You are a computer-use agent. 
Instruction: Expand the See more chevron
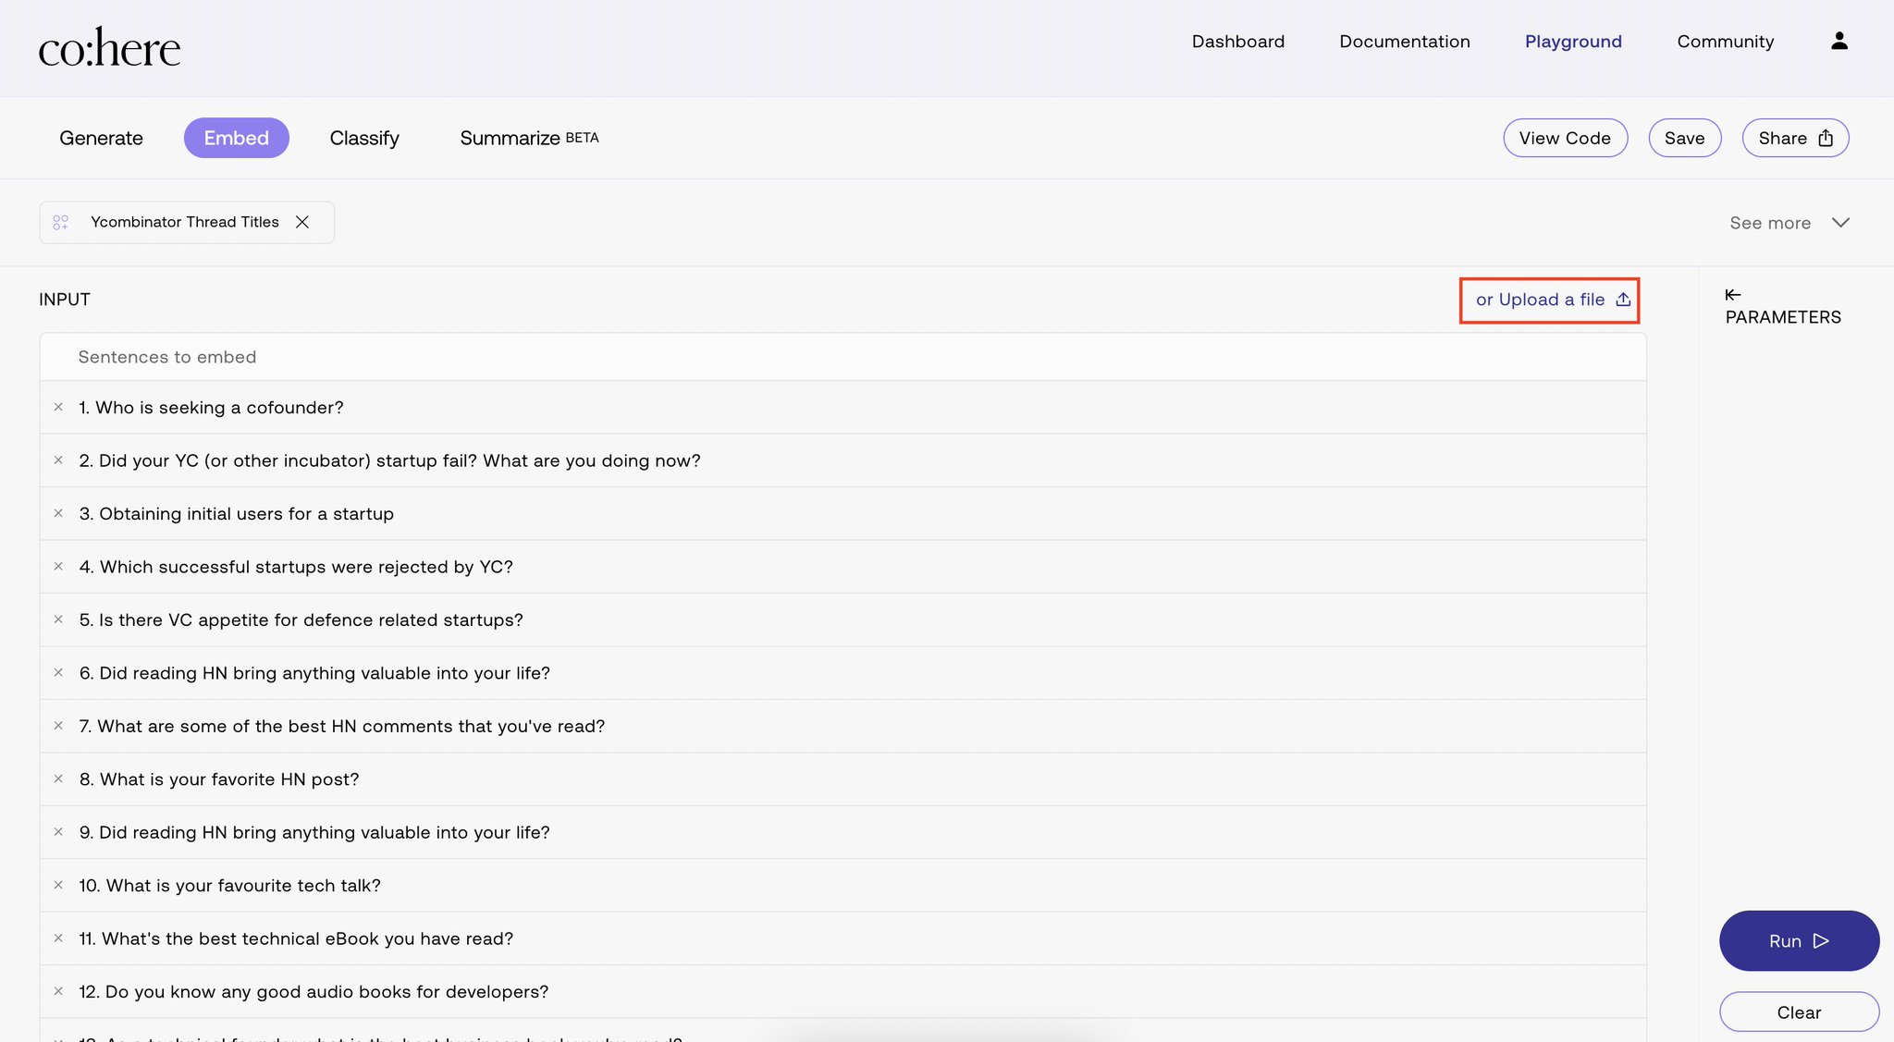tap(1840, 223)
